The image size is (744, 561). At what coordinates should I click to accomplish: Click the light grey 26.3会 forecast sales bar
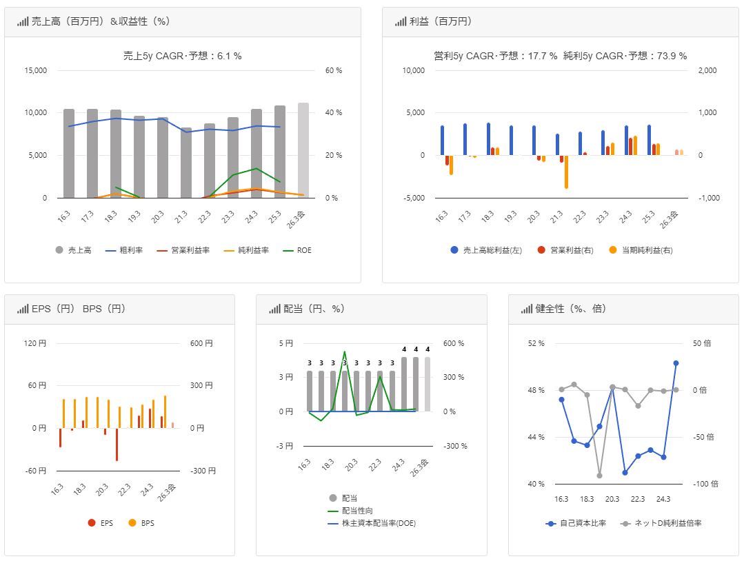point(303,150)
